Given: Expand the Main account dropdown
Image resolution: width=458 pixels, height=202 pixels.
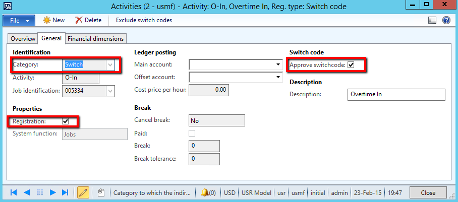Looking at the screenshot, I should click(x=278, y=64).
